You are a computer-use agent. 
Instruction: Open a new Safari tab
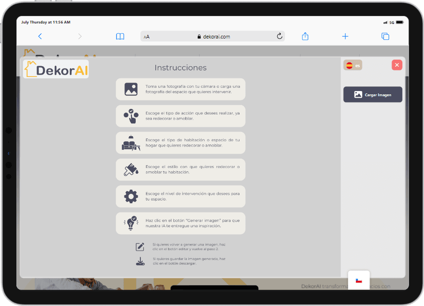345,36
